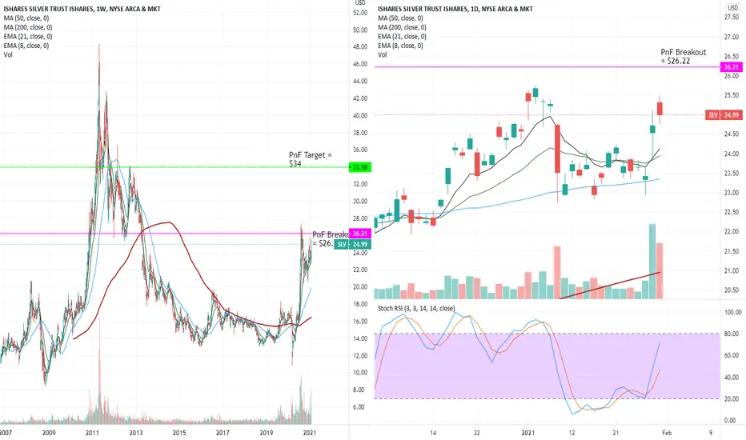Select MA (50, close, 0) legend on daily chart
Viewport: 746px width, 440px height.
pos(400,18)
